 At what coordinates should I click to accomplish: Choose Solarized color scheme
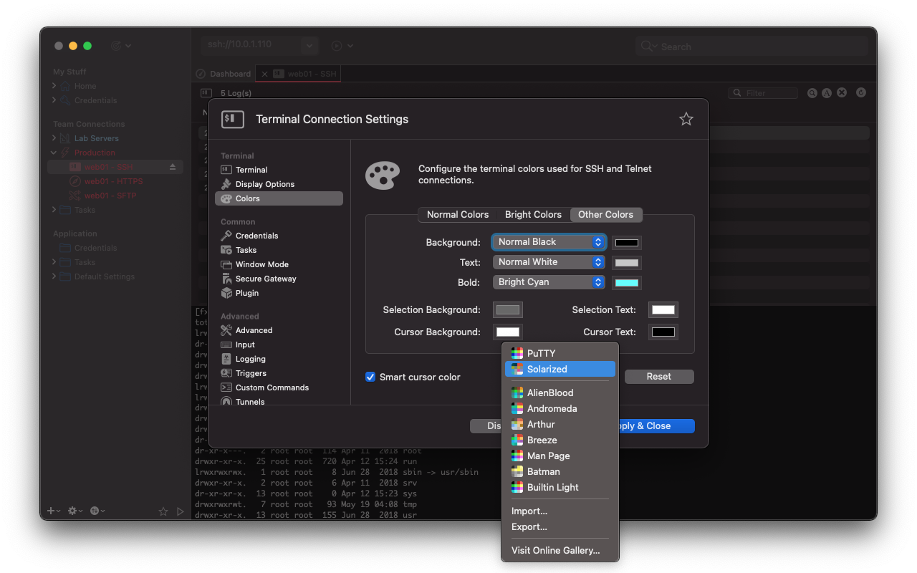tap(560, 369)
